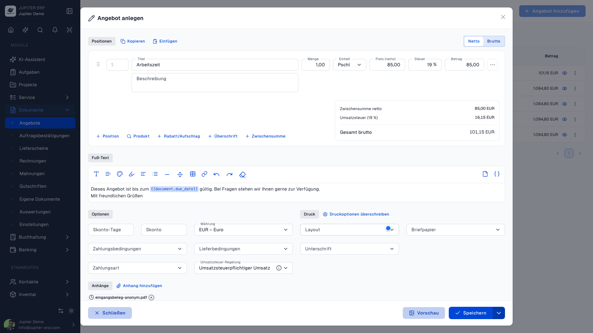Open the Speichern split-button arrow
This screenshot has width=593, height=333.
499,313
